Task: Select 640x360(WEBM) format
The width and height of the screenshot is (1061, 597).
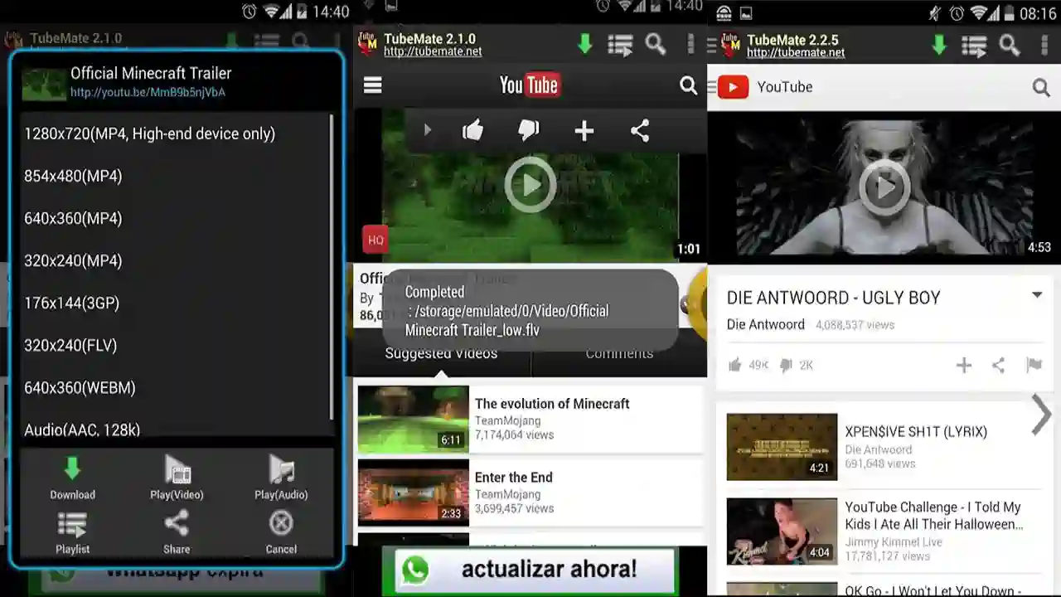Action: click(x=80, y=387)
